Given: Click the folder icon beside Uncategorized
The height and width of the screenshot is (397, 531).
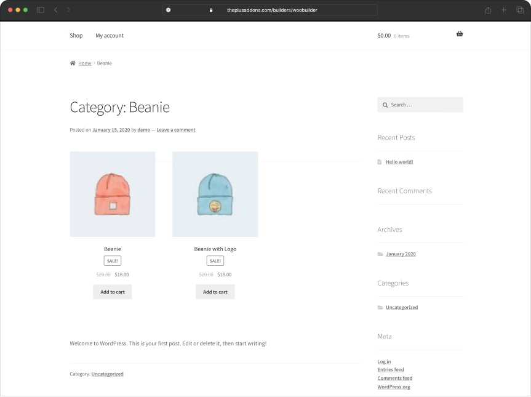Looking at the screenshot, I should pos(380,307).
